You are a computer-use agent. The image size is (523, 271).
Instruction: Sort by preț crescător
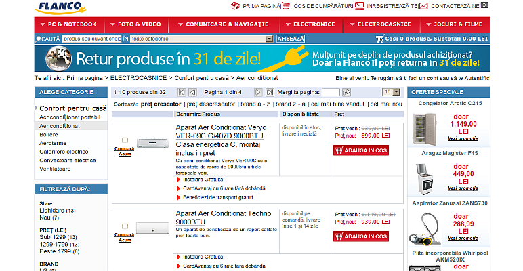point(161,104)
